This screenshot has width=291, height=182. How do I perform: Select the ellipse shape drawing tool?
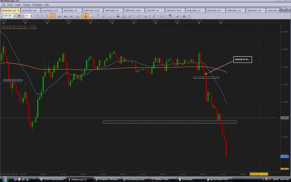pyautogui.click(x=162, y=16)
